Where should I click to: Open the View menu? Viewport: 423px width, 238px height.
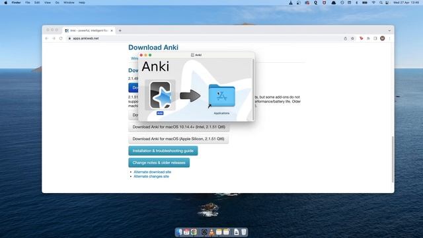tap(48, 3)
